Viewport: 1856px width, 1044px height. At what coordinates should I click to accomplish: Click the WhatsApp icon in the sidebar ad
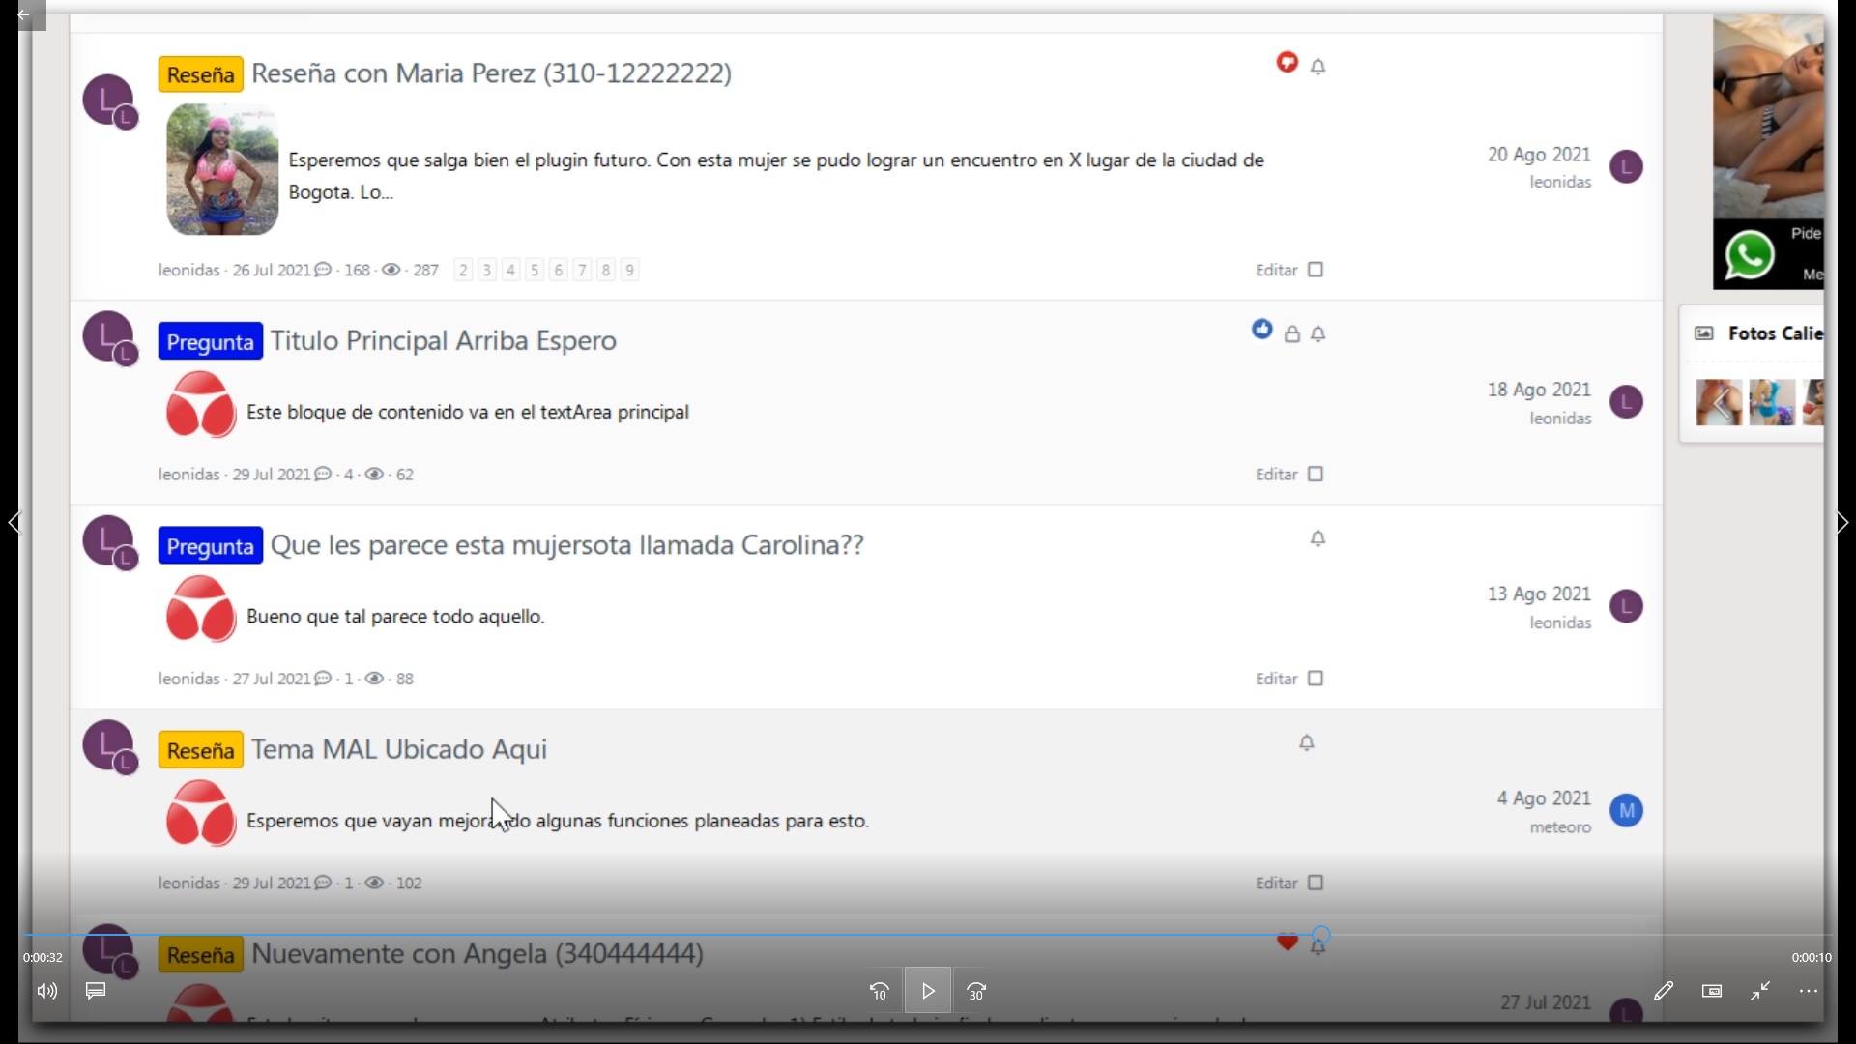click(x=1750, y=256)
